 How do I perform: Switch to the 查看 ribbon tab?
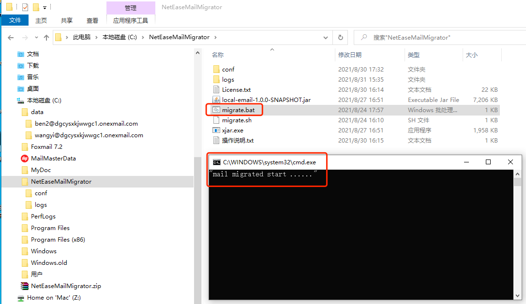pyautogui.click(x=92, y=20)
